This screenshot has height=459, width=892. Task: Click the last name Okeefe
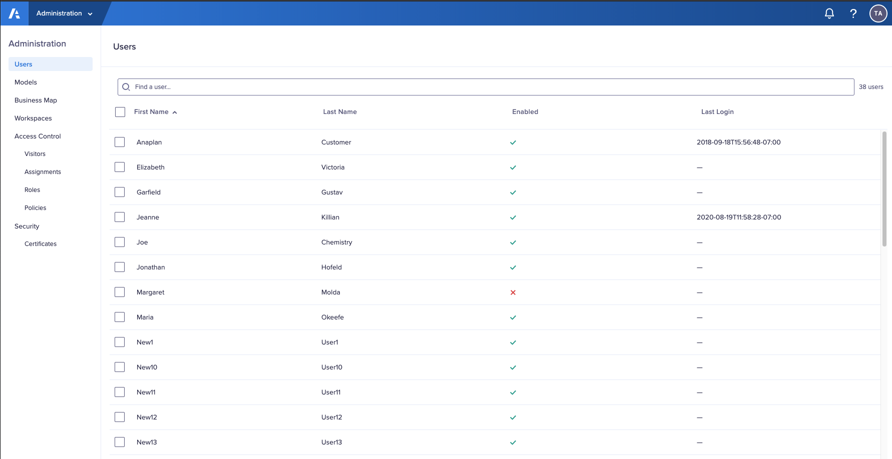(332, 317)
